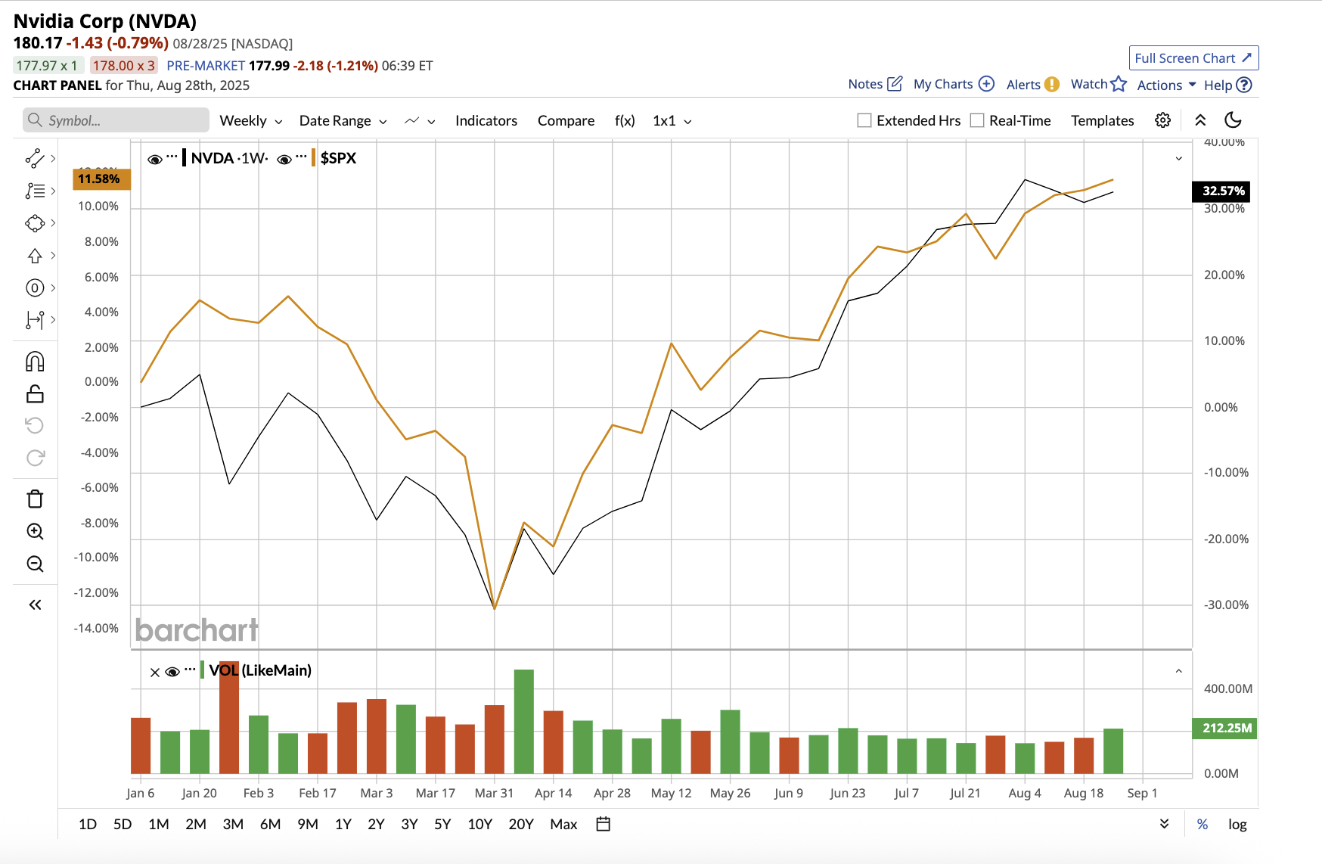This screenshot has width=1322, height=864.
Task: Toggle NVDA series visibility eye
Action: coord(155,159)
